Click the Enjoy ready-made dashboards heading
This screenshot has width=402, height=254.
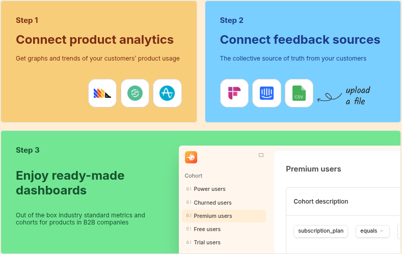point(70,183)
